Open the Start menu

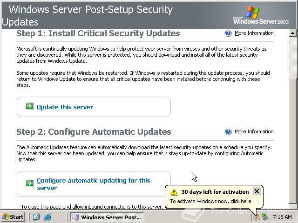(13, 217)
